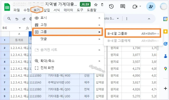Collapse the toolbar with chevron

coord(149,19)
